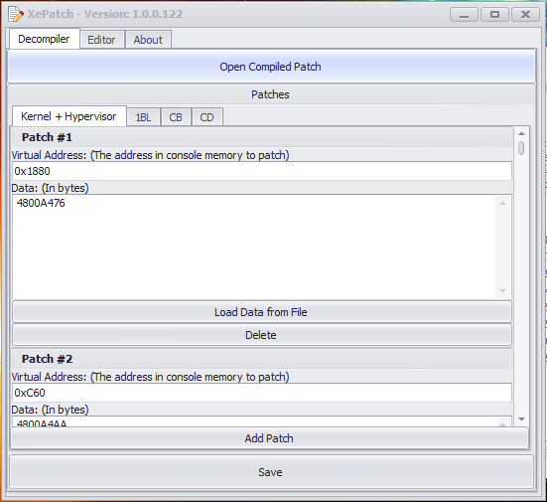The height and width of the screenshot is (502, 547).
Task: Open the CB patches tab
Action: [x=176, y=117]
